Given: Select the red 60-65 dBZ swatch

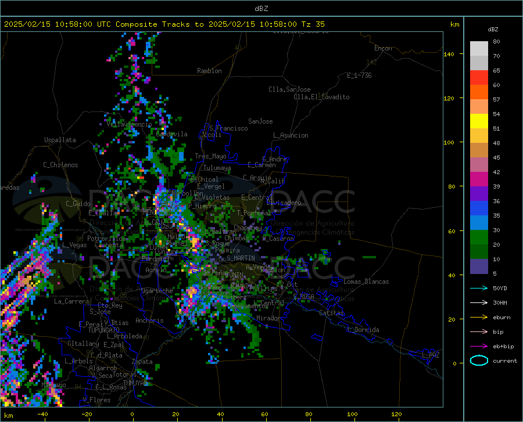Looking at the screenshot, I should tap(479, 78).
